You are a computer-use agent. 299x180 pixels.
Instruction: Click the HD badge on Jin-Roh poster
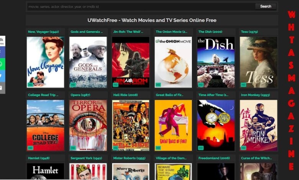click(x=115, y=85)
